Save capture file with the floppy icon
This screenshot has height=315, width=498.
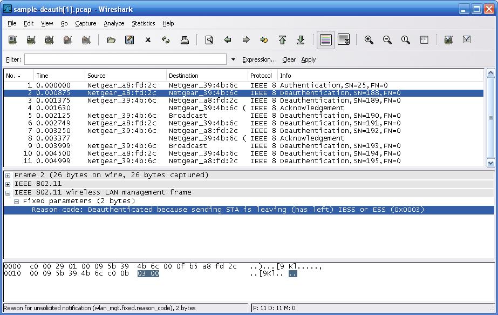coord(129,40)
